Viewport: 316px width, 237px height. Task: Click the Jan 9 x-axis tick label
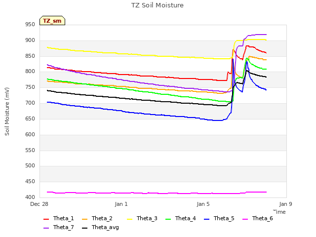pos(285,204)
